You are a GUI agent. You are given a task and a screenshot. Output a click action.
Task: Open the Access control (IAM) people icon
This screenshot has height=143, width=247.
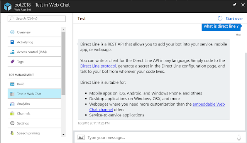[x=12, y=52]
